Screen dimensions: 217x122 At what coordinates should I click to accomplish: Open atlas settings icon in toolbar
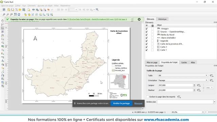[x=97, y=9]
